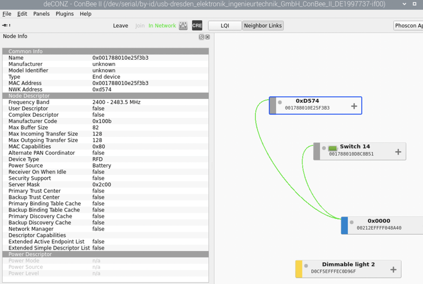
Task: Click the Switch 14 battery icon
Action: [333, 148]
